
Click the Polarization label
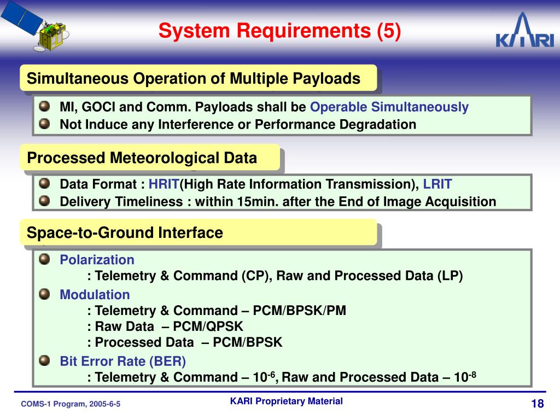click(x=97, y=260)
